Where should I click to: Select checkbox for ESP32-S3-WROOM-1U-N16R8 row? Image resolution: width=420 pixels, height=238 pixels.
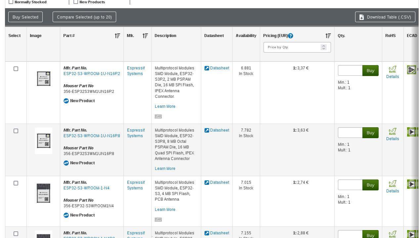(x=16, y=131)
